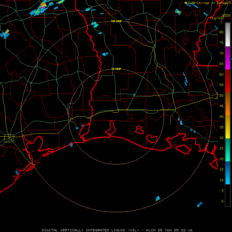Click the JUN month text in the caption
The width and height of the screenshot is (232, 232).
pyautogui.click(x=168, y=230)
